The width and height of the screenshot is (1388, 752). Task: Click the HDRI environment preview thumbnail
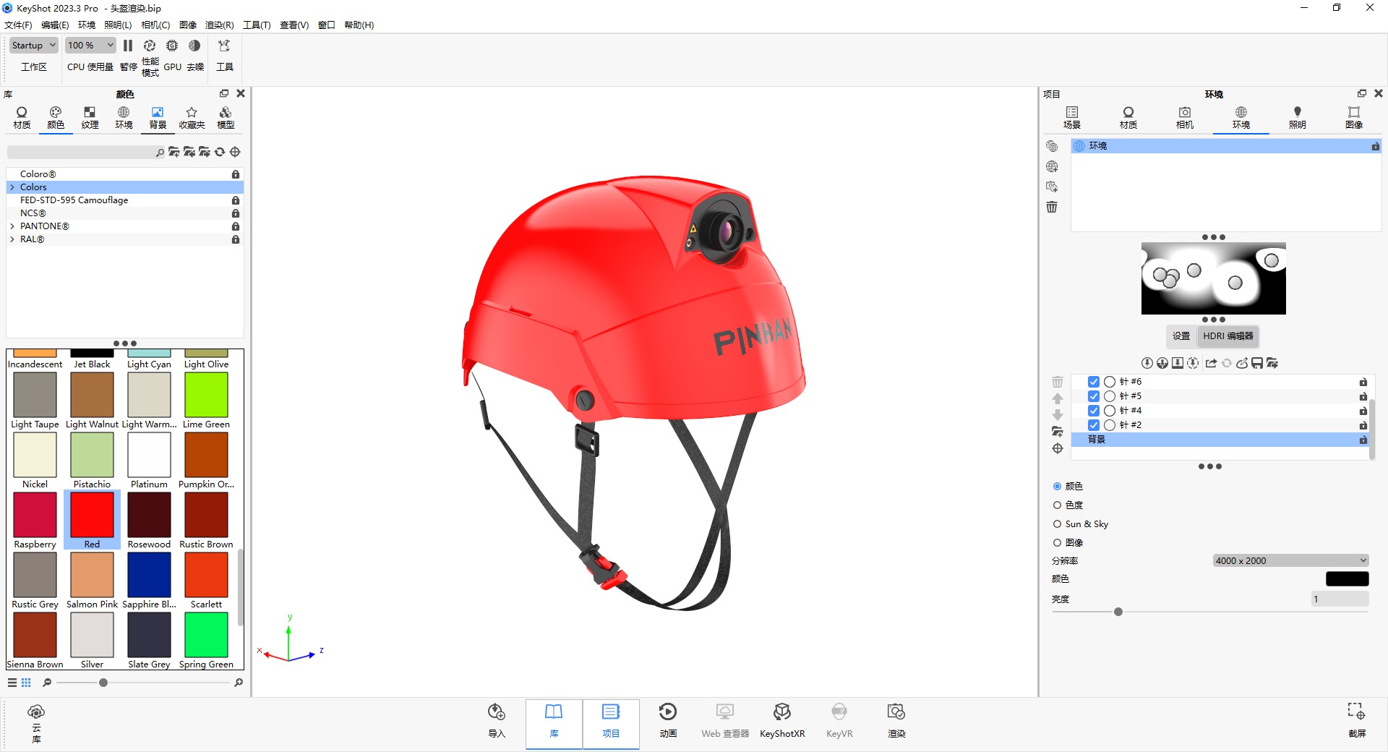point(1214,278)
